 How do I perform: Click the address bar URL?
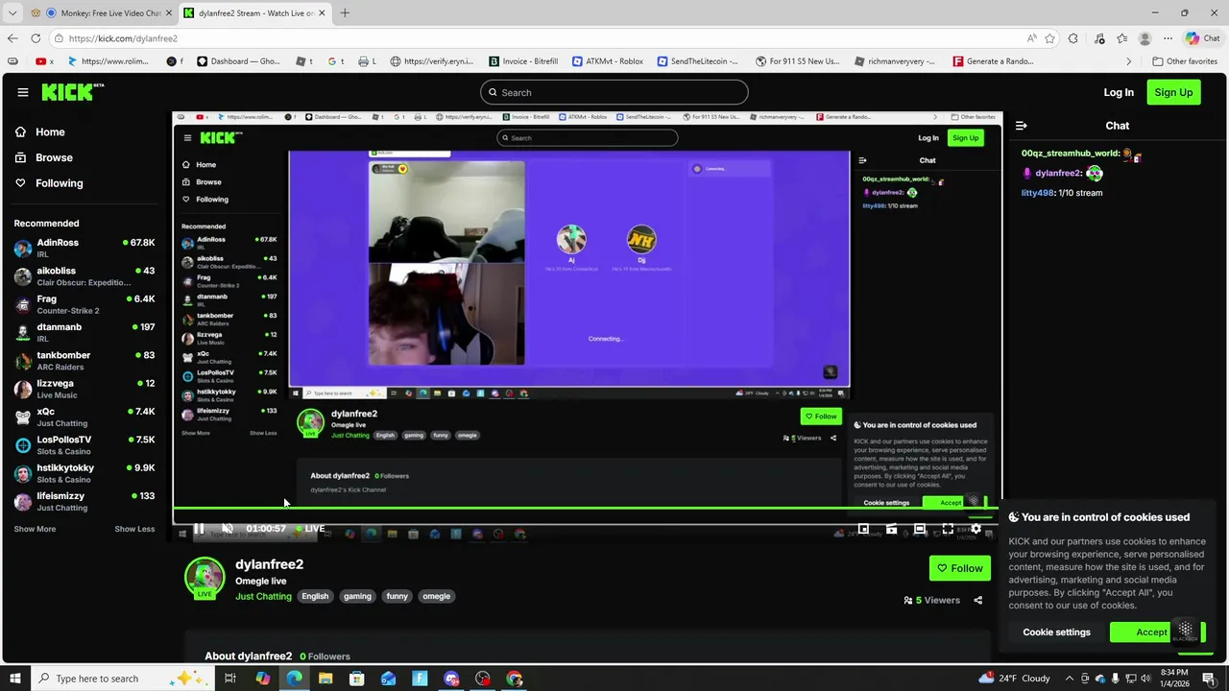(123, 38)
